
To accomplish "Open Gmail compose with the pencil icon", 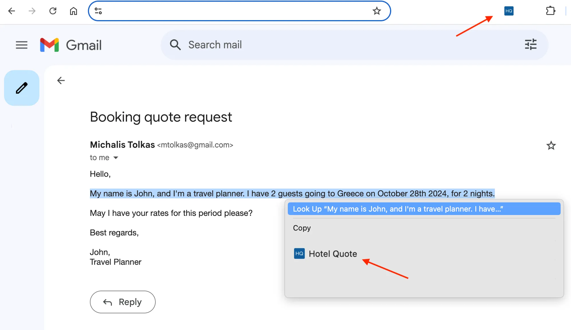I will tap(21, 88).
